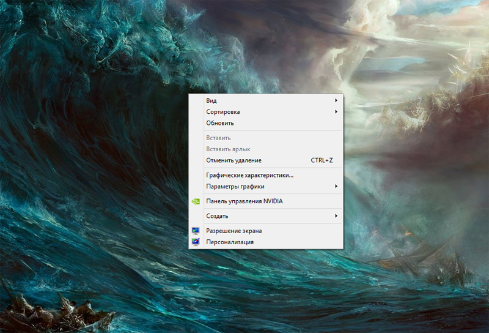Click the monitor icon beside Разрешение экрана

(196, 231)
